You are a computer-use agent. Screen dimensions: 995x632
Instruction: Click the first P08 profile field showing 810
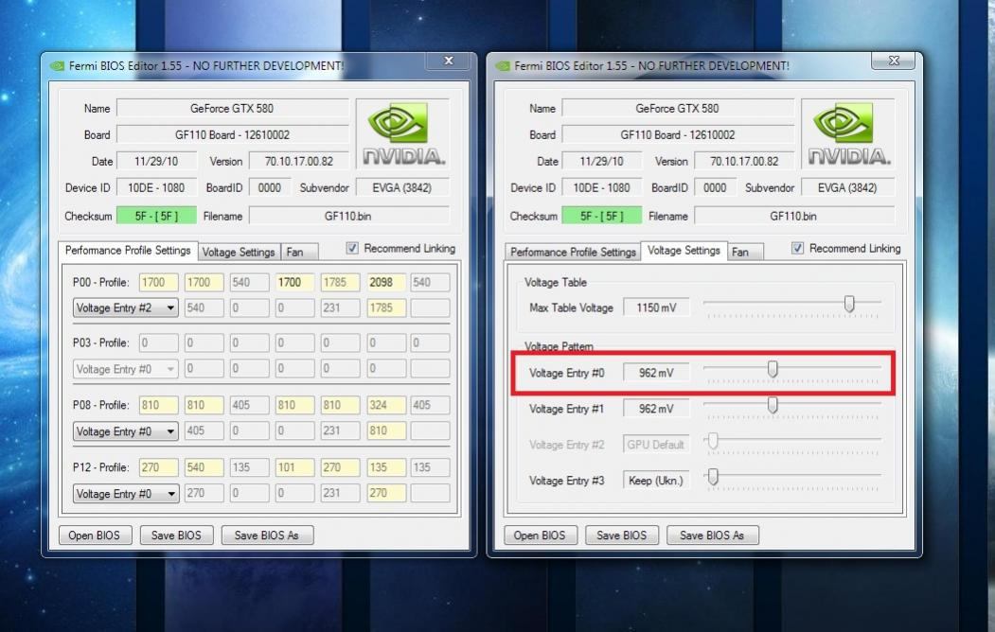(x=159, y=405)
